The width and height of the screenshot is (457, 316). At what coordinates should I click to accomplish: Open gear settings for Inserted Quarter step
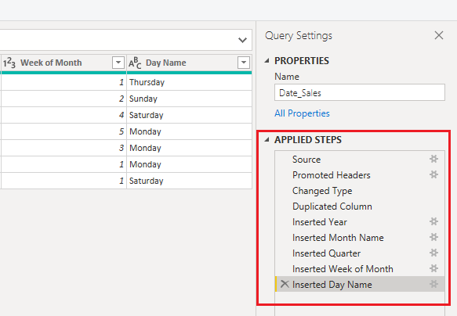pyautogui.click(x=433, y=253)
